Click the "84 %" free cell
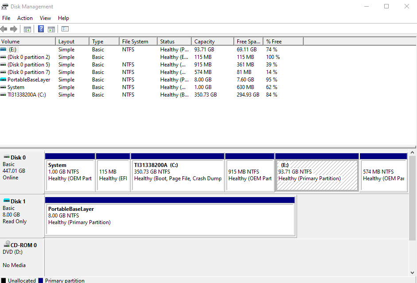Image resolution: width=417 pixels, height=283 pixels. (x=271, y=95)
